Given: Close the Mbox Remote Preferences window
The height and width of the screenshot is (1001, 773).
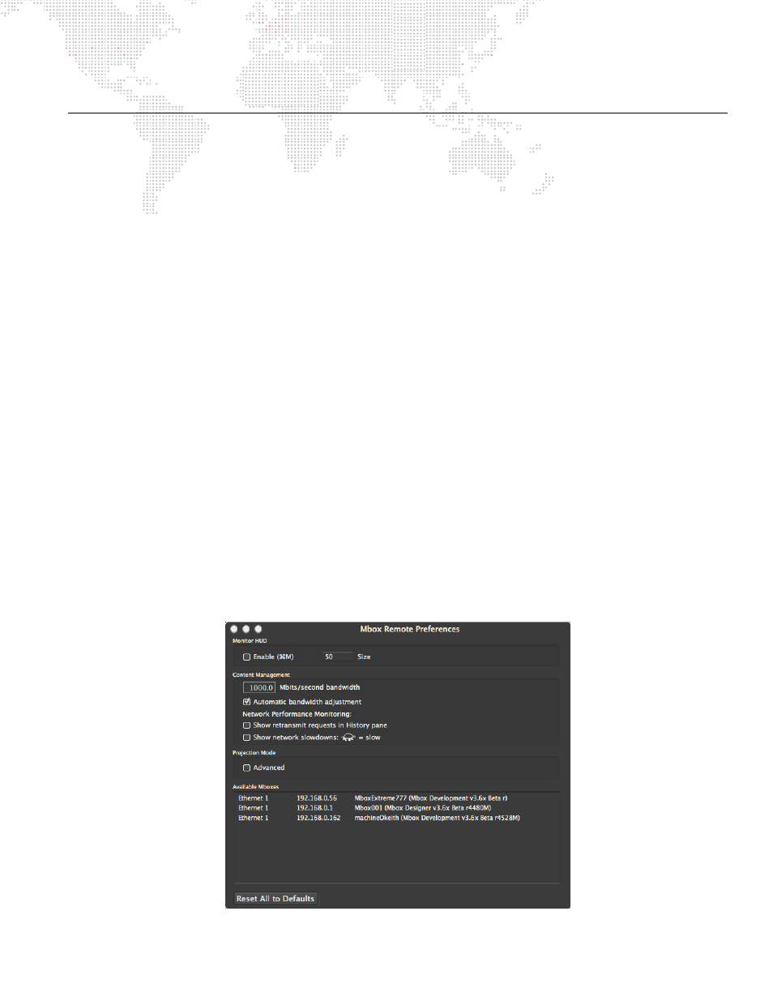Looking at the screenshot, I should click(234, 629).
